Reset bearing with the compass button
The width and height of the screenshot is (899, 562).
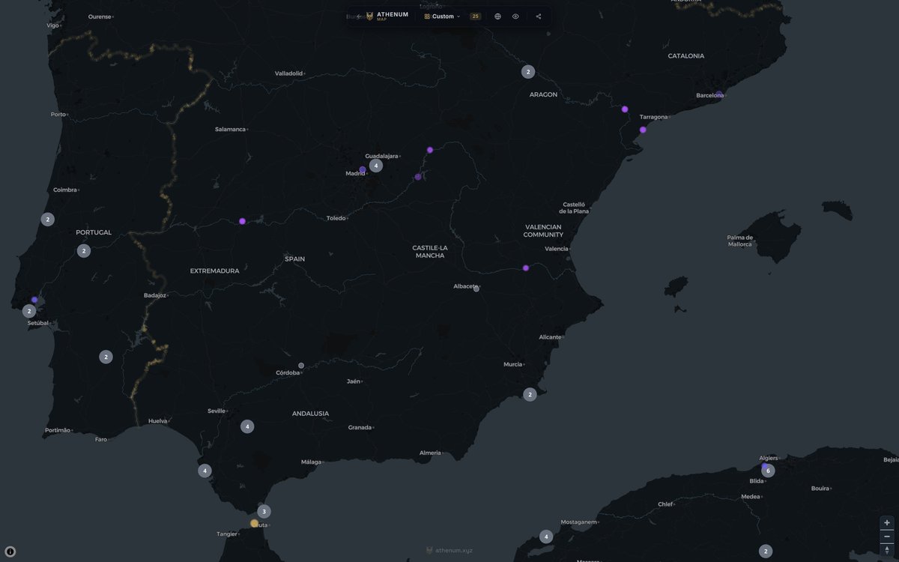tap(887, 550)
